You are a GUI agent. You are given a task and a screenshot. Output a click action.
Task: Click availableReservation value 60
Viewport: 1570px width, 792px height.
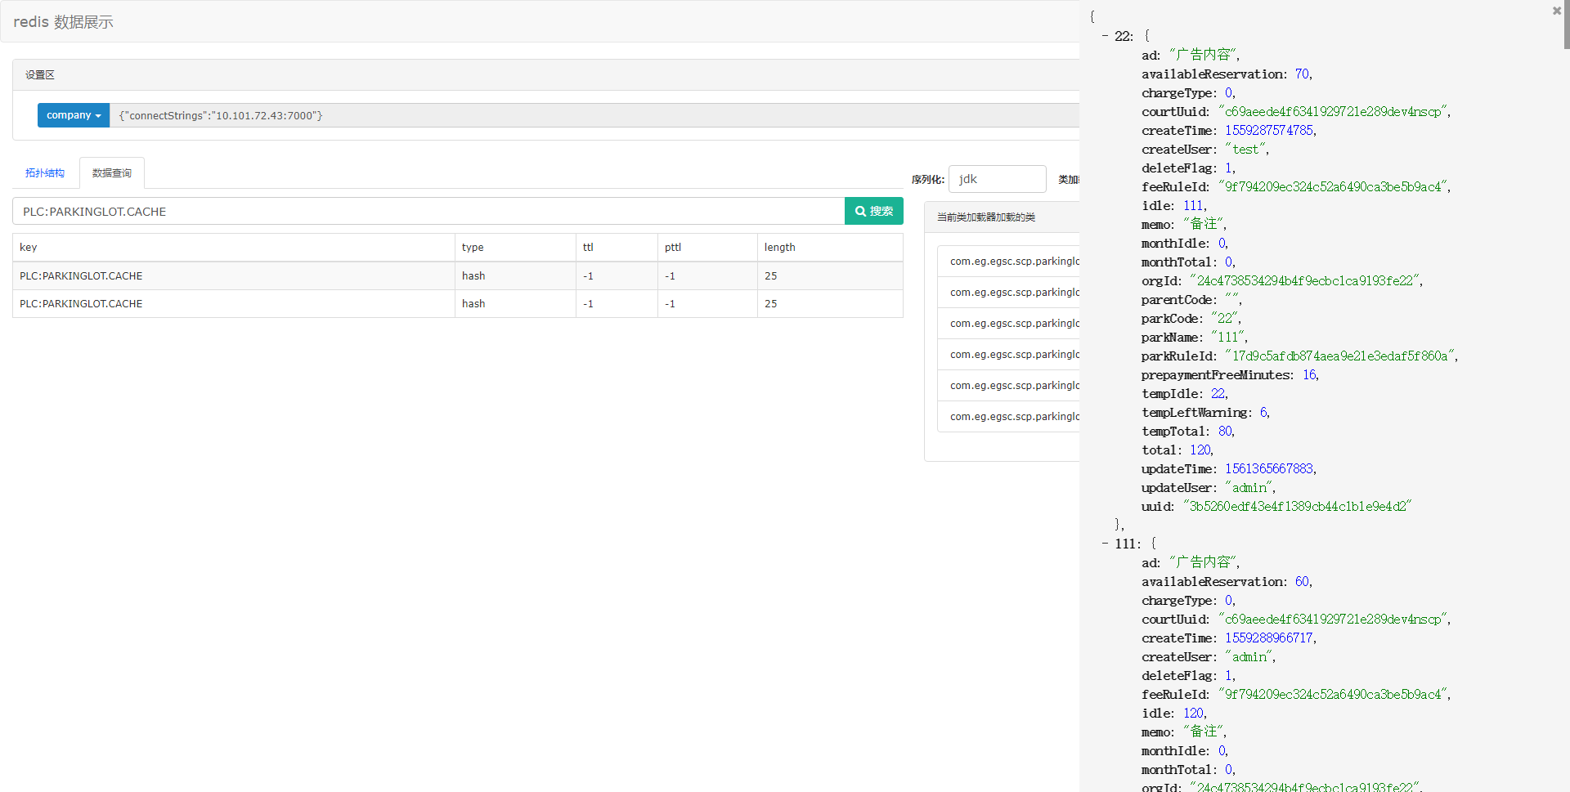(x=1302, y=582)
